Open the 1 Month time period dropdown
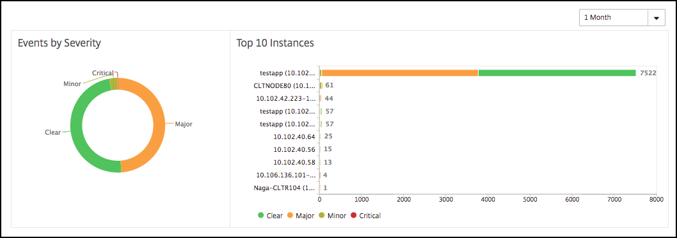Image resolution: width=677 pixels, height=238 pixels. pyautogui.click(x=622, y=18)
